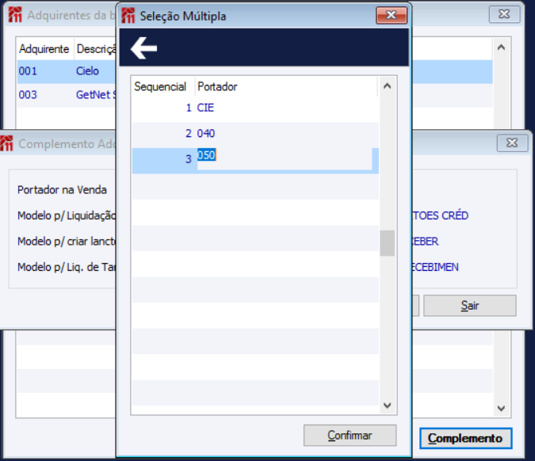The width and height of the screenshot is (535, 461).
Task: Select the row with Portador 040
Action: 255,133
